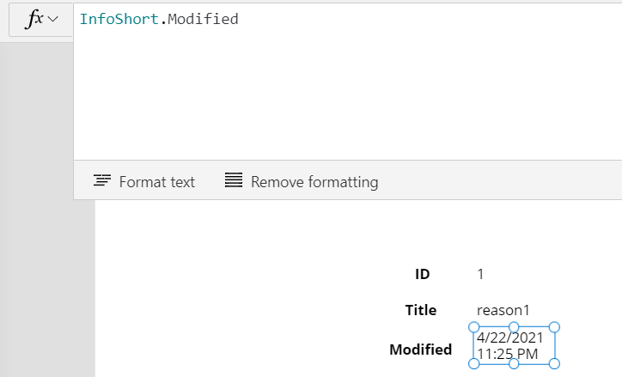This screenshot has height=377, width=622.
Task: Select the Format text label
Action: coord(157,182)
